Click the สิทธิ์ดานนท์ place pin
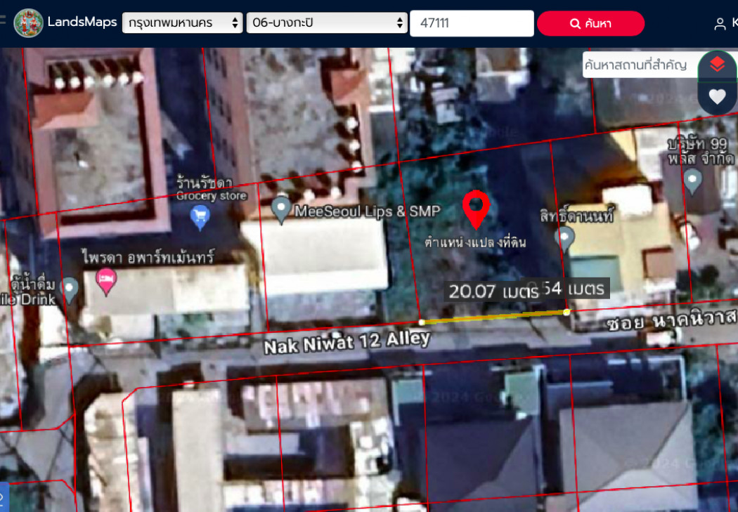The image size is (738, 512). pos(564,238)
